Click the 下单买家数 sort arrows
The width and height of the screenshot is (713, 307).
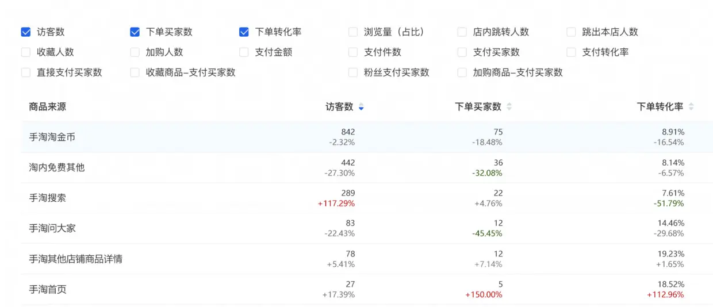[x=509, y=107]
